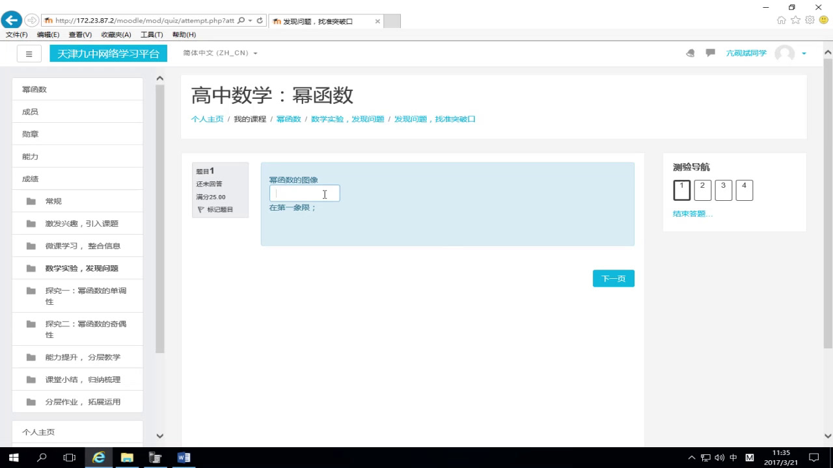The image size is (833, 468).
Task: Open the taskbar action center icon
Action: pyautogui.click(x=814, y=458)
